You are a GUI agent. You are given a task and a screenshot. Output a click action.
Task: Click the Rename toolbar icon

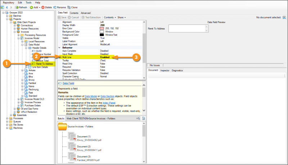coord(55,7)
